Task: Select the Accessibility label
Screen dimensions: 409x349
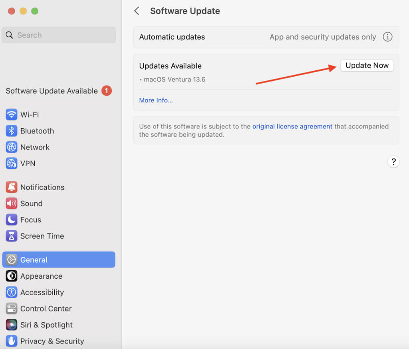Action: (42, 292)
